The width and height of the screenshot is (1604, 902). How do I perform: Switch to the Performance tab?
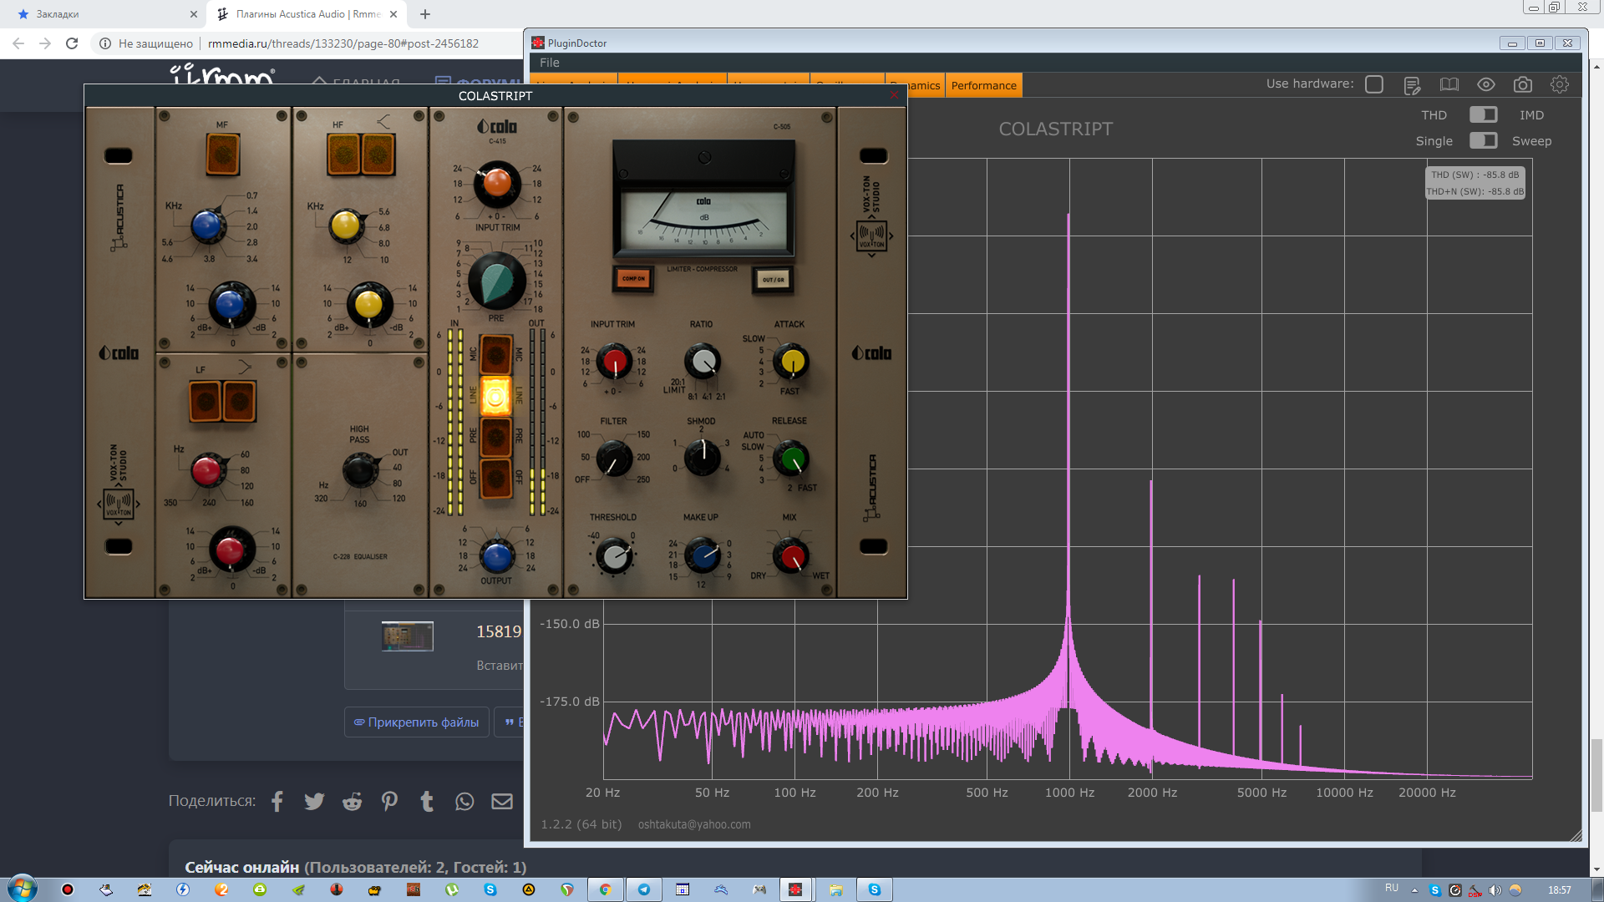click(x=983, y=85)
